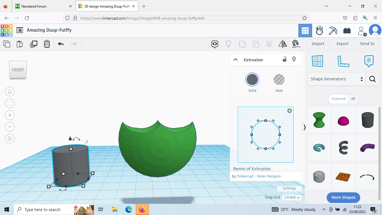Switch to the Nairaland Forum browser tab

coord(42,6)
